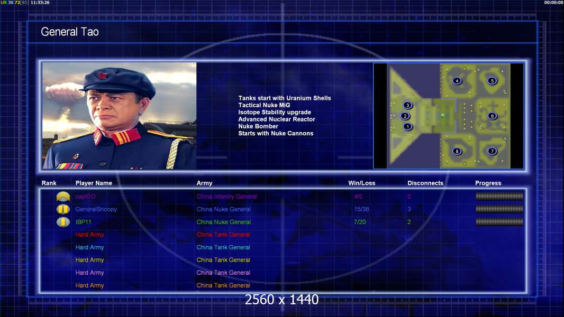This screenshot has width=564, height=317.
Task: Click player name 'GeneralSnoopy'
Action: (x=96, y=209)
